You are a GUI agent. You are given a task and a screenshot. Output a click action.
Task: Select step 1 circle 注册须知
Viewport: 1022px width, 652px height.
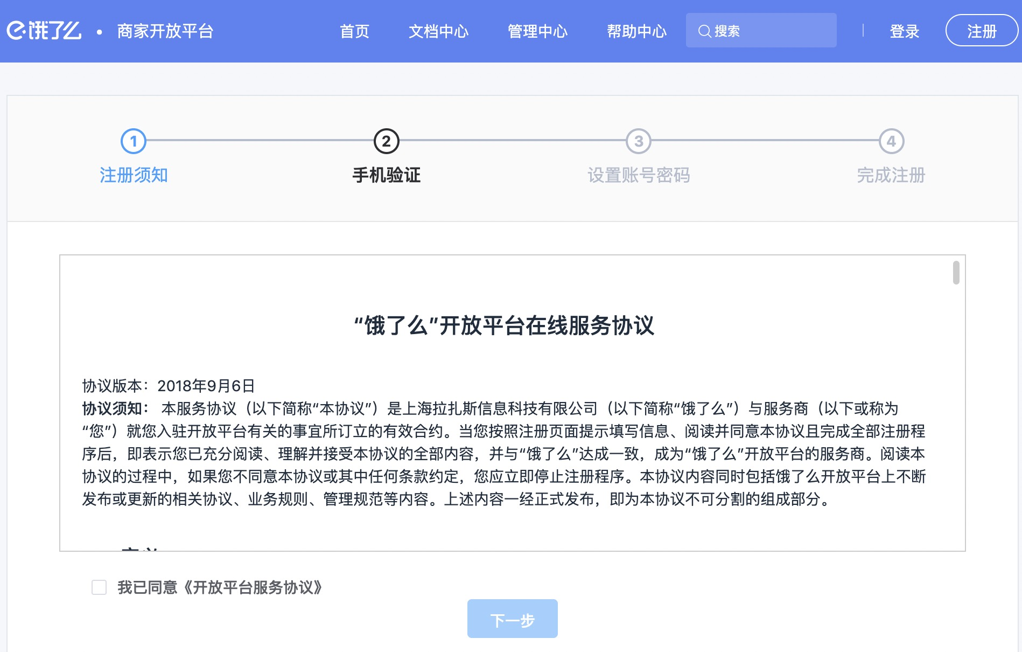pos(134,141)
